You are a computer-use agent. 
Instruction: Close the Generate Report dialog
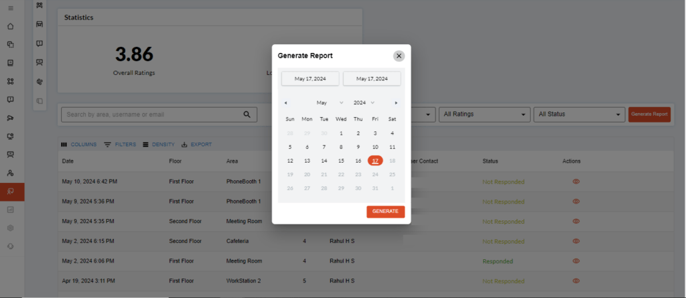[x=399, y=56]
